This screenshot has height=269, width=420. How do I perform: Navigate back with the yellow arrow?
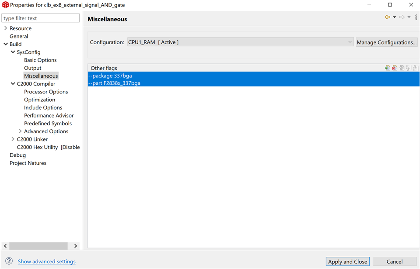pos(387,17)
